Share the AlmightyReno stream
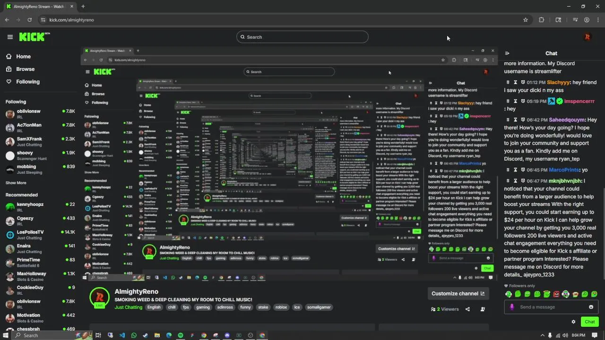This screenshot has width=605, height=340. click(x=467, y=309)
